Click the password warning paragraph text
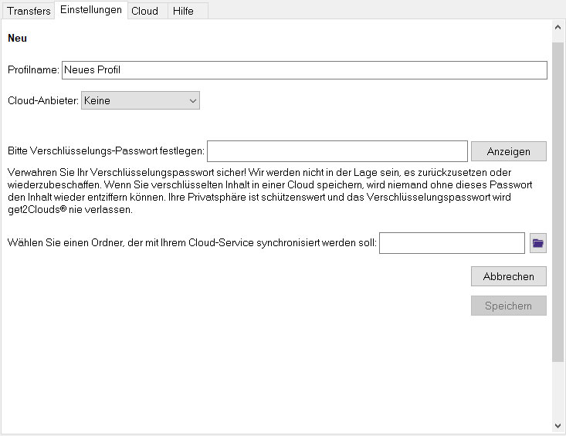566x436 pixels. point(270,191)
